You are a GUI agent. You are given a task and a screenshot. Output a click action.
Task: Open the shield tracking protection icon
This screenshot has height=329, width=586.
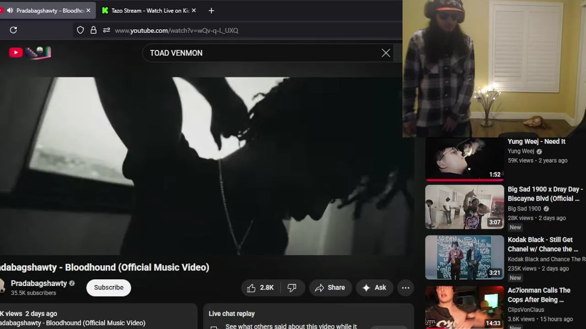(x=80, y=30)
